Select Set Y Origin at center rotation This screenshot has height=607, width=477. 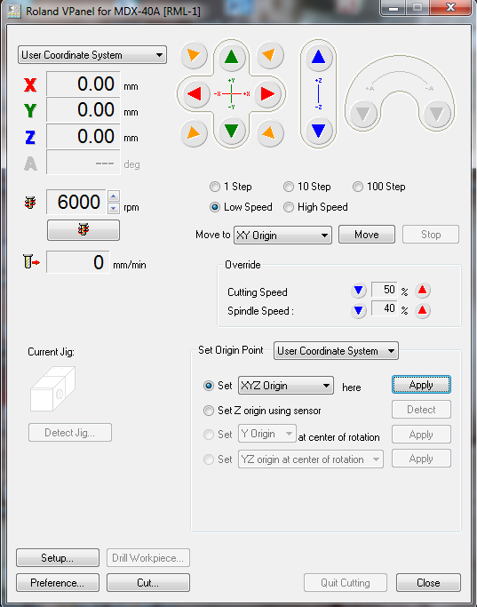pyautogui.click(x=209, y=435)
